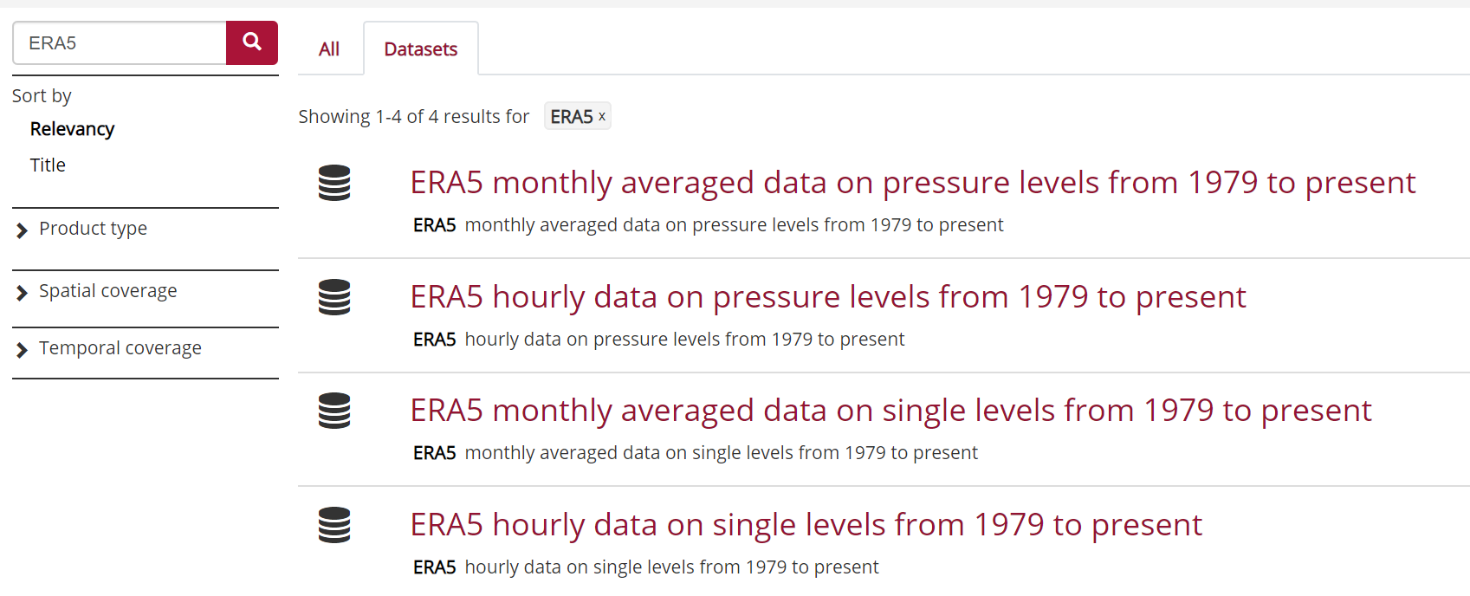This screenshot has width=1470, height=596.
Task: Expand the Temporal coverage filter
Action: pos(120,348)
